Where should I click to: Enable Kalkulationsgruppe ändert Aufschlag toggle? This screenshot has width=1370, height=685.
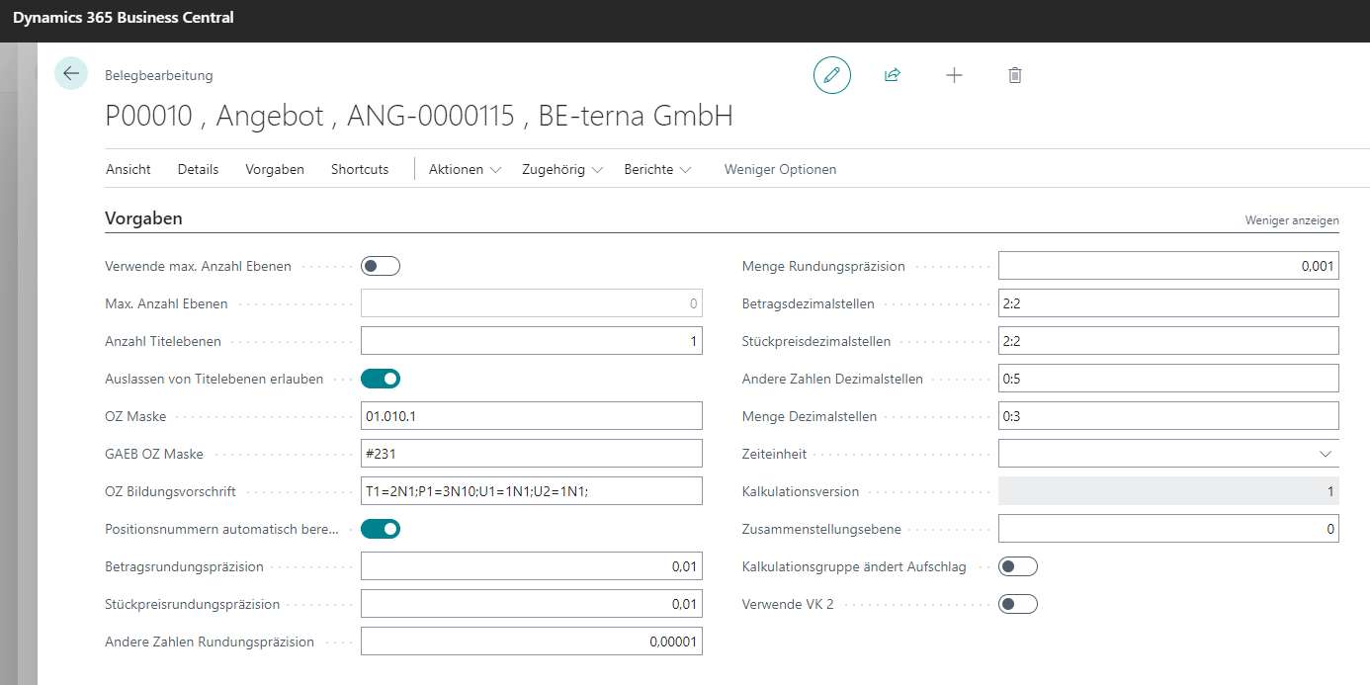1018,566
